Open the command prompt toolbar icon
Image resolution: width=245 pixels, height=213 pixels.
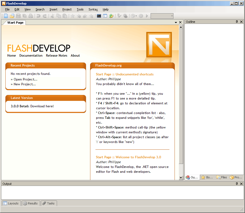[x=99, y=16]
